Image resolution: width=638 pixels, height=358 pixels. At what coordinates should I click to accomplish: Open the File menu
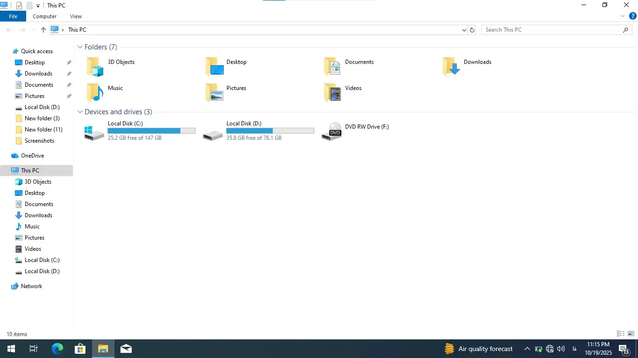click(x=13, y=16)
